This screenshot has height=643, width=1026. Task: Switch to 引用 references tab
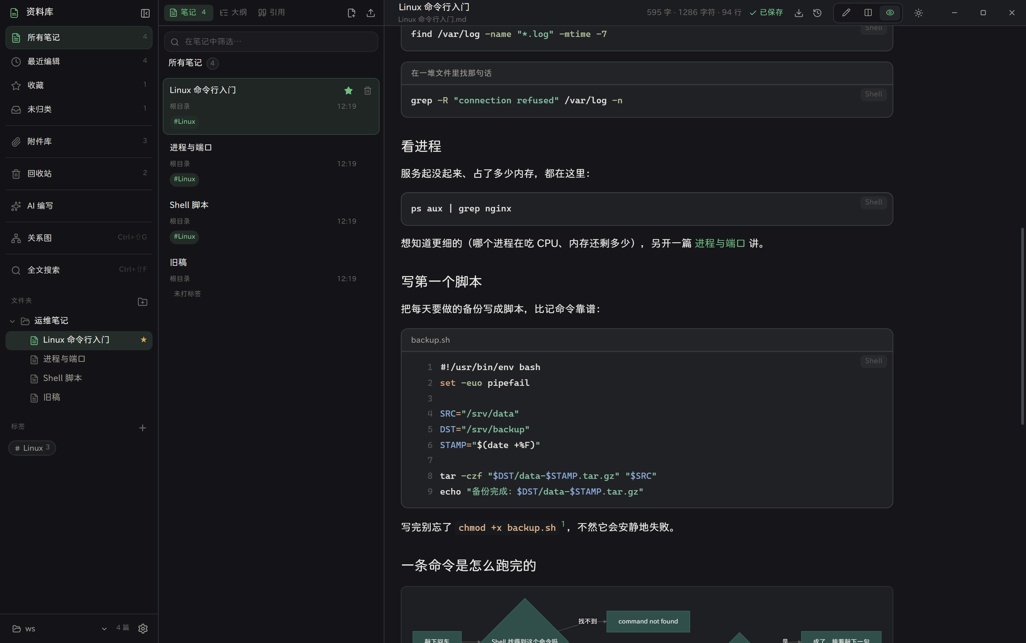tap(271, 13)
